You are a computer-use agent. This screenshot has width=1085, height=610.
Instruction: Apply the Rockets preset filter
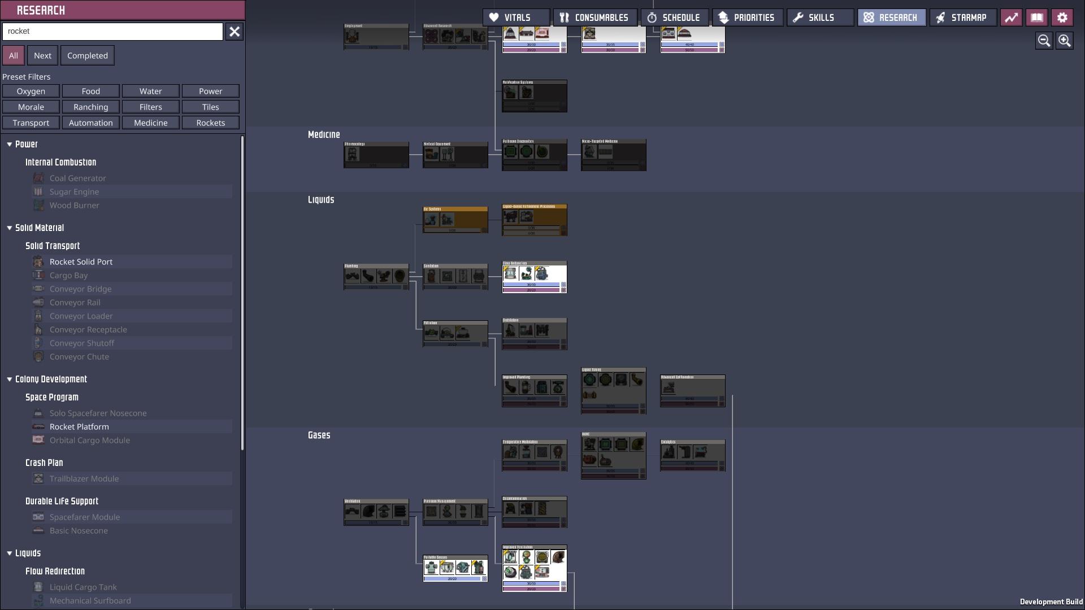point(210,123)
